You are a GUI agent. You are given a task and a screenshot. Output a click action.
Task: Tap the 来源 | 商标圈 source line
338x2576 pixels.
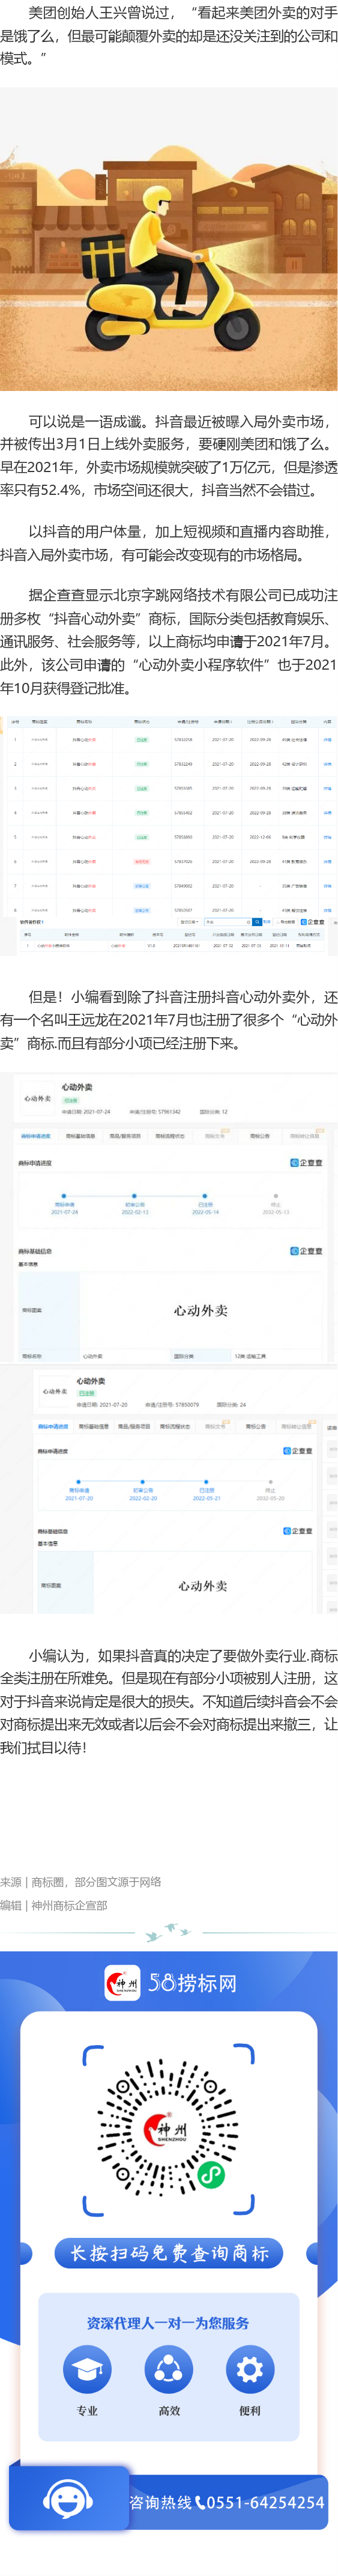coord(81,1882)
